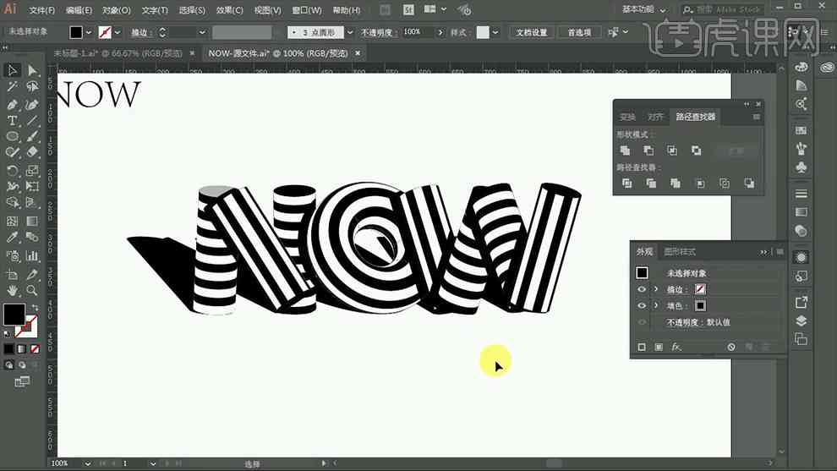Swap fill and stroke colors

pos(36,308)
